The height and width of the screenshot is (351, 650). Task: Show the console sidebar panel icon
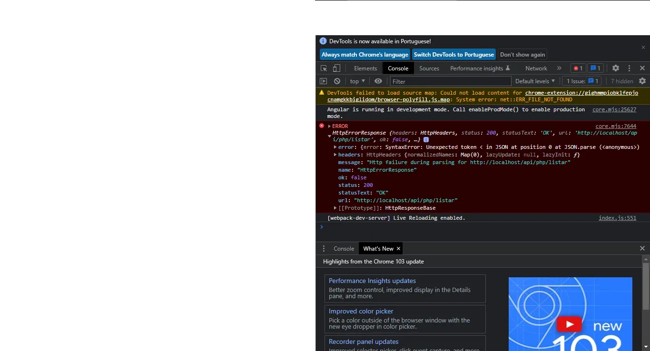[323, 81]
